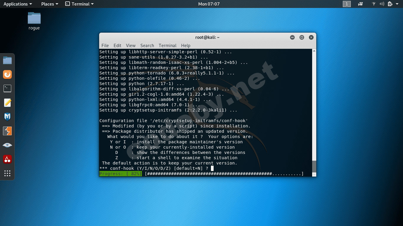Image resolution: width=403 pixels, height=226 pixels.
Task: Click the 'Setting up libhttp-server-simple-perl' line
Action: pos(166,52)
